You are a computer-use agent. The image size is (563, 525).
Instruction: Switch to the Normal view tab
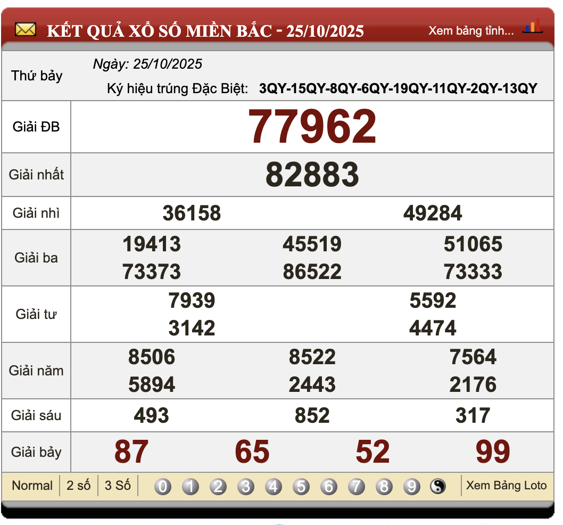32,486
